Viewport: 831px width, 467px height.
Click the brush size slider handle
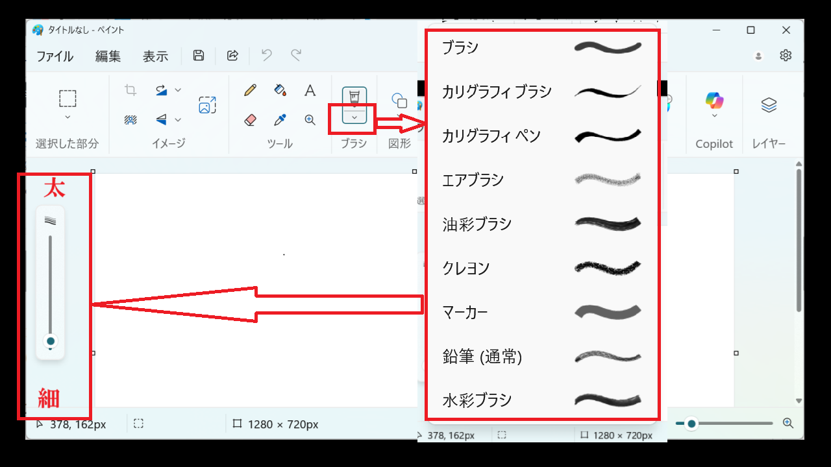50,341
